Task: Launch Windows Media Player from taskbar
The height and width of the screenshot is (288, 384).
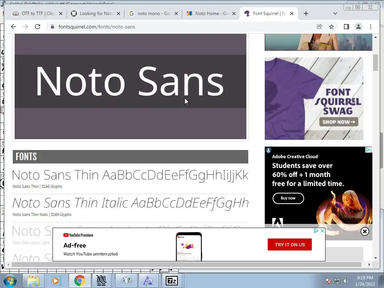Action: click(55, 281)
